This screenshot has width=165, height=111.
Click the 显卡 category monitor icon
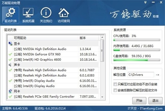(10, 44)
